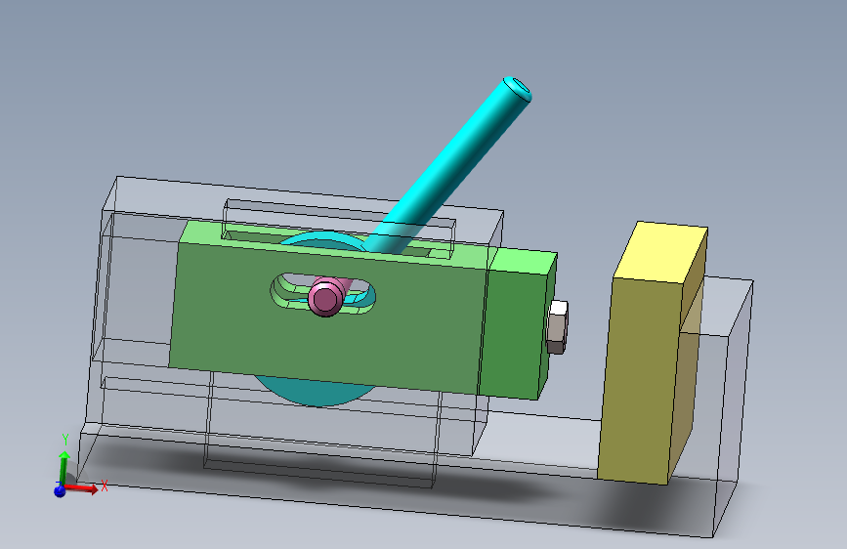Select the smaller dark green end block face
The height and width of the screenshot is (549, 847).
click(513, 335)
